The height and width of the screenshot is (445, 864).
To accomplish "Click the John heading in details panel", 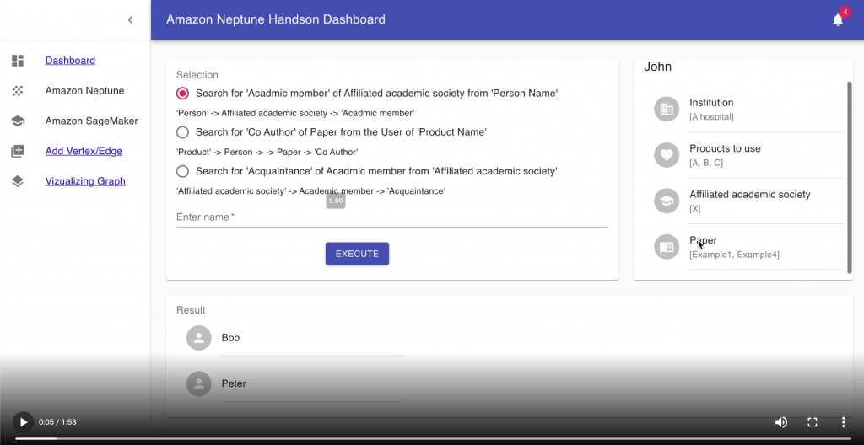I will (658, 67).
